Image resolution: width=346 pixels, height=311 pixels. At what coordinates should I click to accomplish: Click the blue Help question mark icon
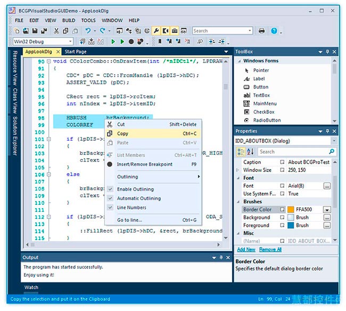[274, 30]
